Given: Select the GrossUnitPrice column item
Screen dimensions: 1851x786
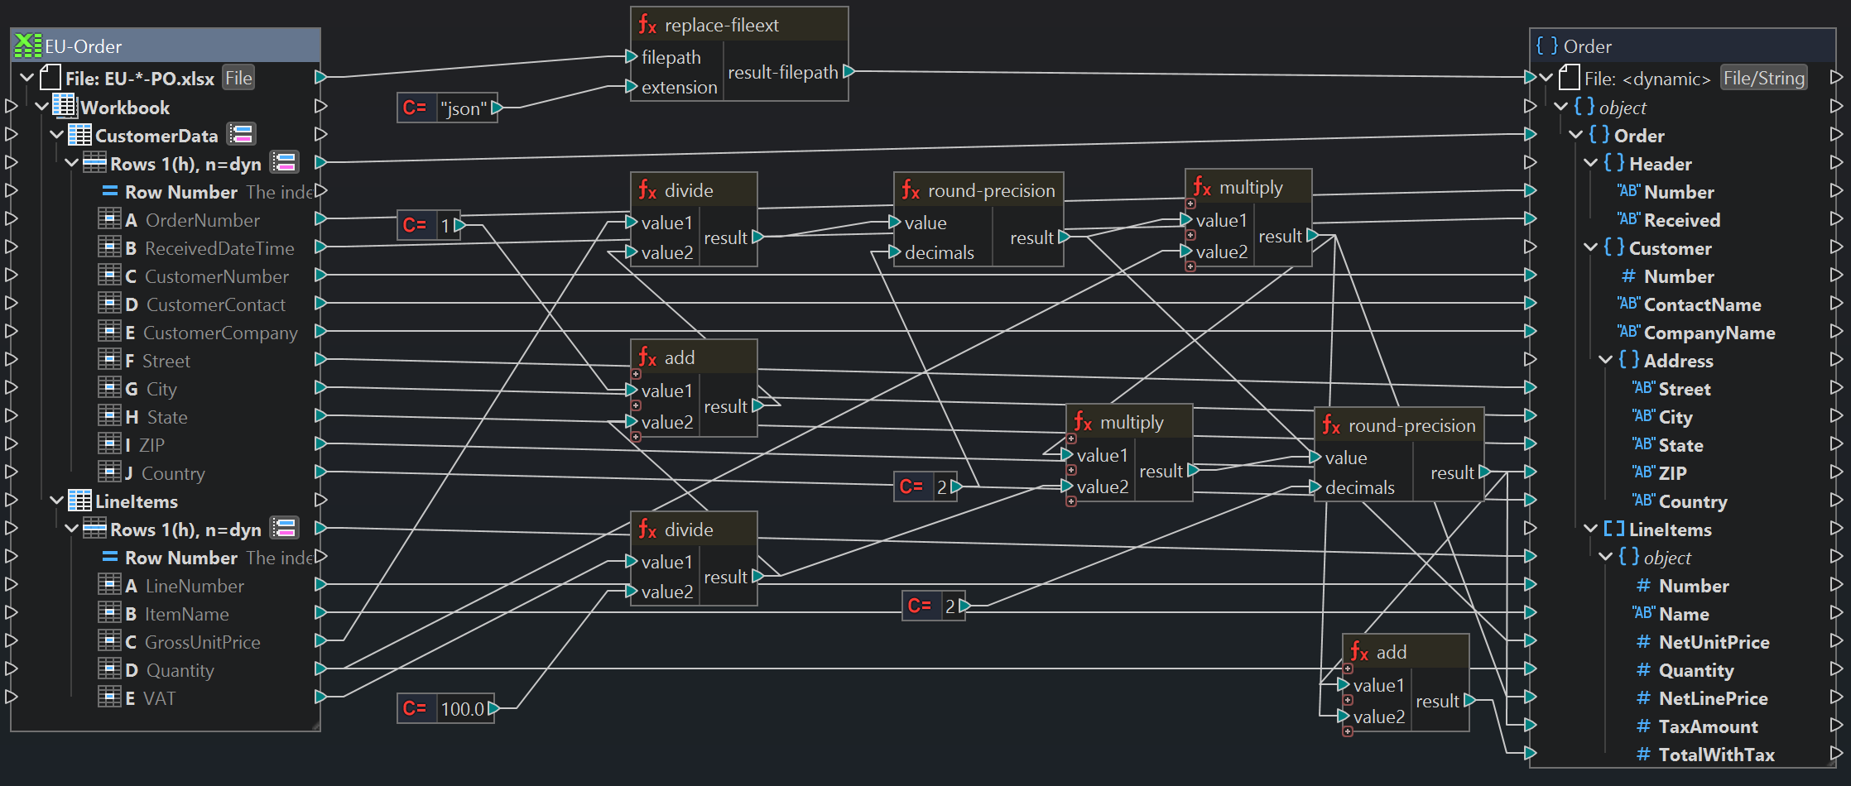Looking at the screenshot, I should pos(202,642).
